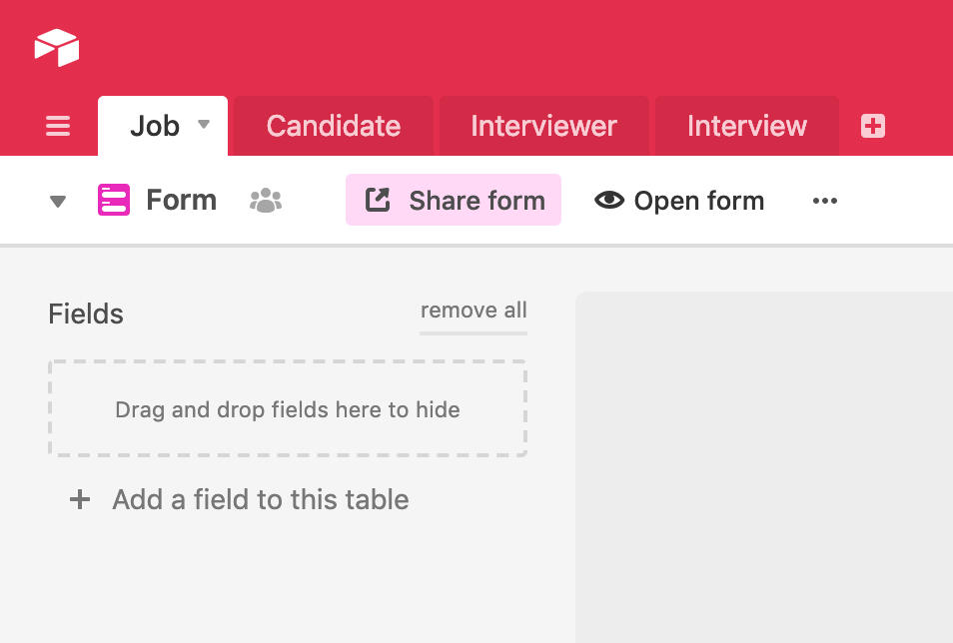Switch to the Candidate tab

pos(334,126)
